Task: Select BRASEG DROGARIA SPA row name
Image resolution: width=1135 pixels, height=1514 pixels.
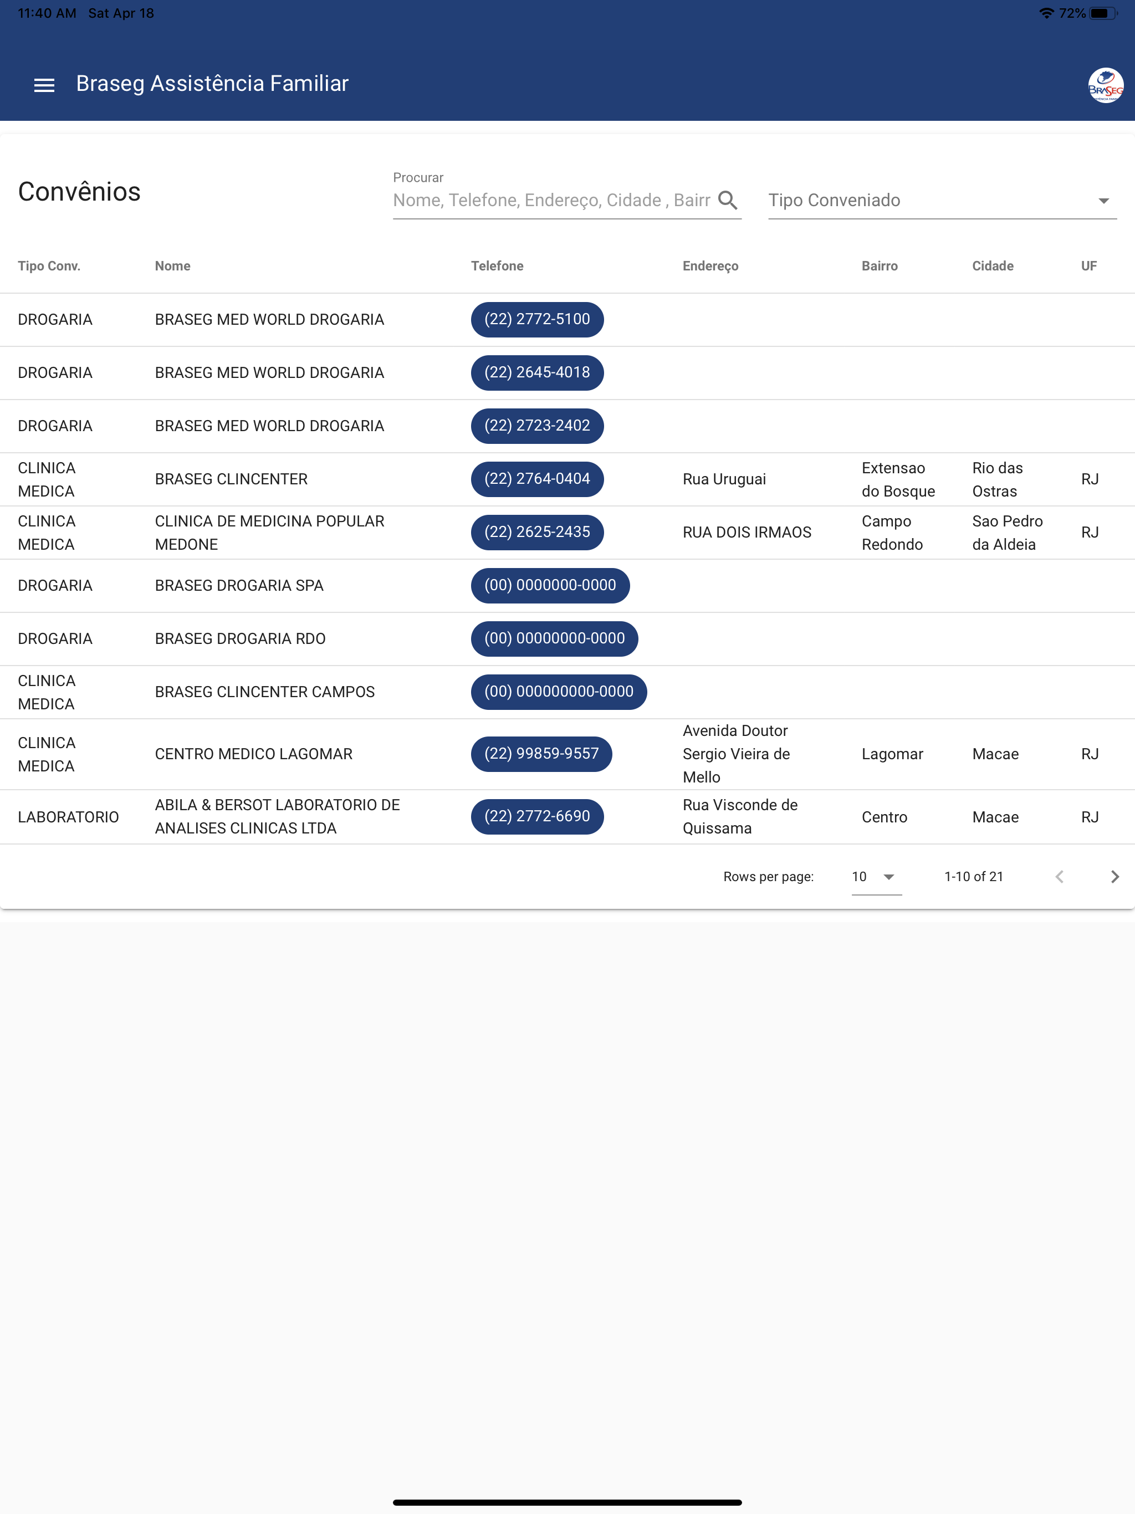Action: click(239, 585)
